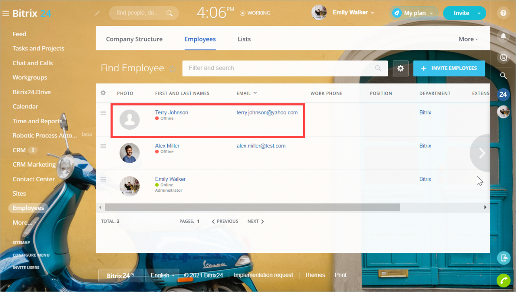The width and height of the screenshot is (516, 292).
Task: Go to Tasks and Projects
Action: [38, 48]
